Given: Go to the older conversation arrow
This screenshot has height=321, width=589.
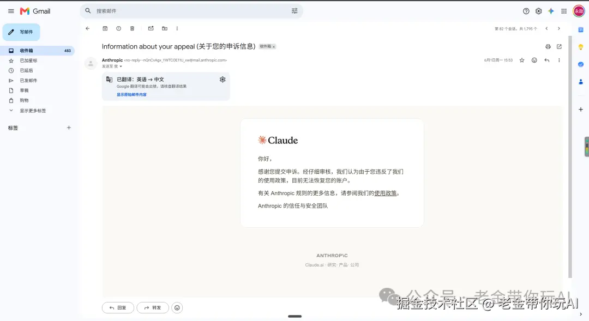Looking at the screenshot, I should coord(559,28).
